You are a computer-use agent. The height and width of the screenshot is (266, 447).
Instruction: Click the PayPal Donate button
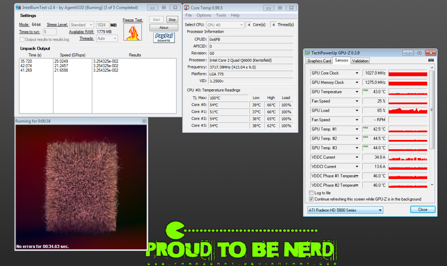164,38
